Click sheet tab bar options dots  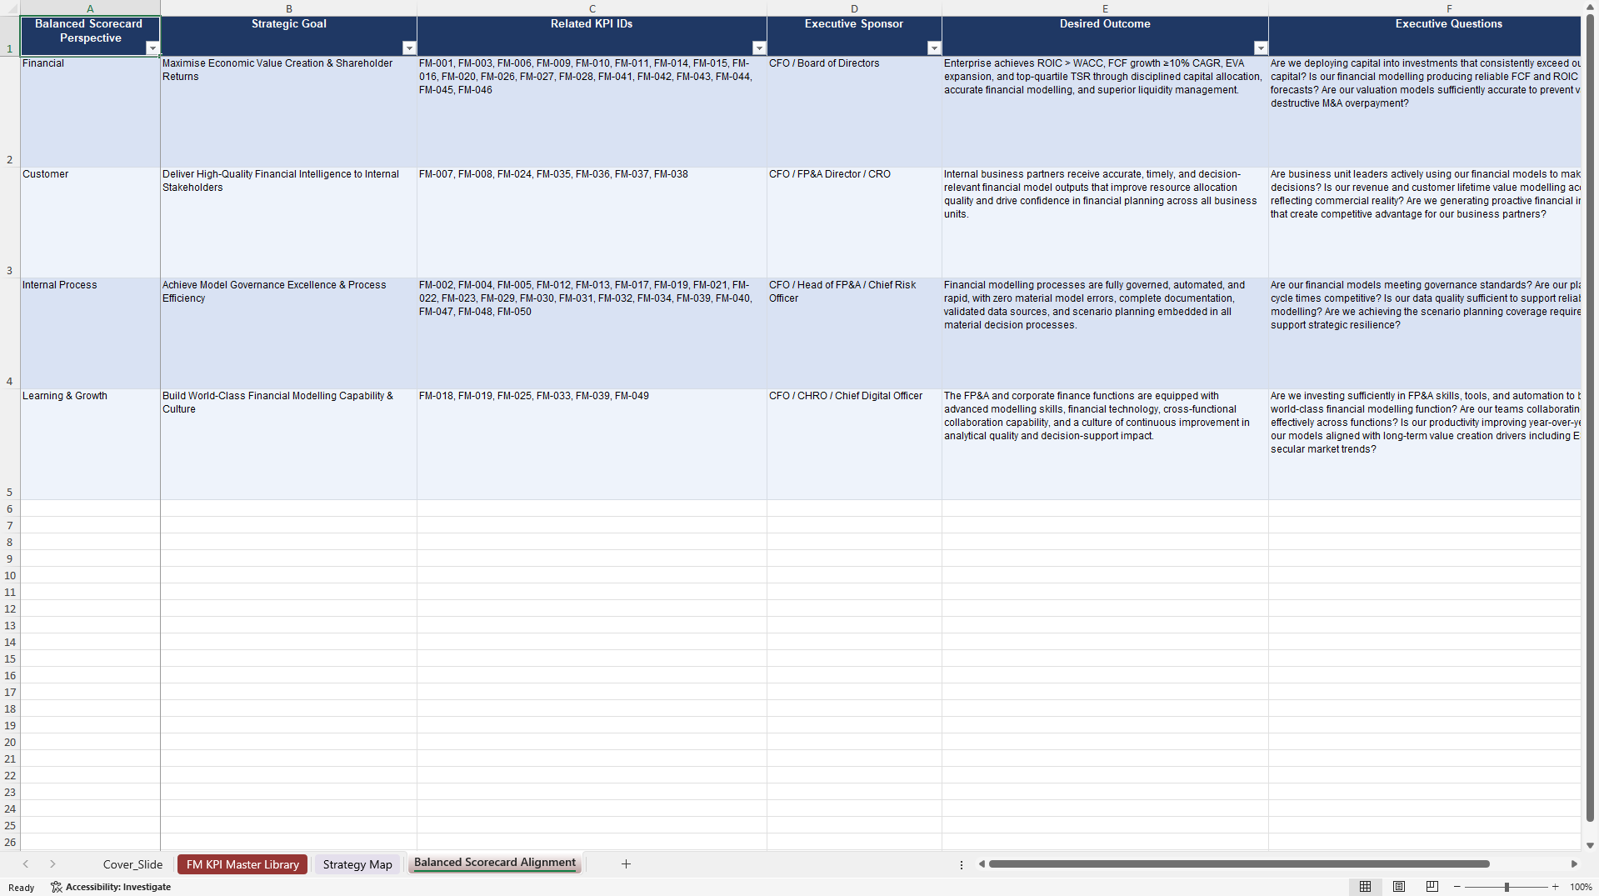(962, 864)
